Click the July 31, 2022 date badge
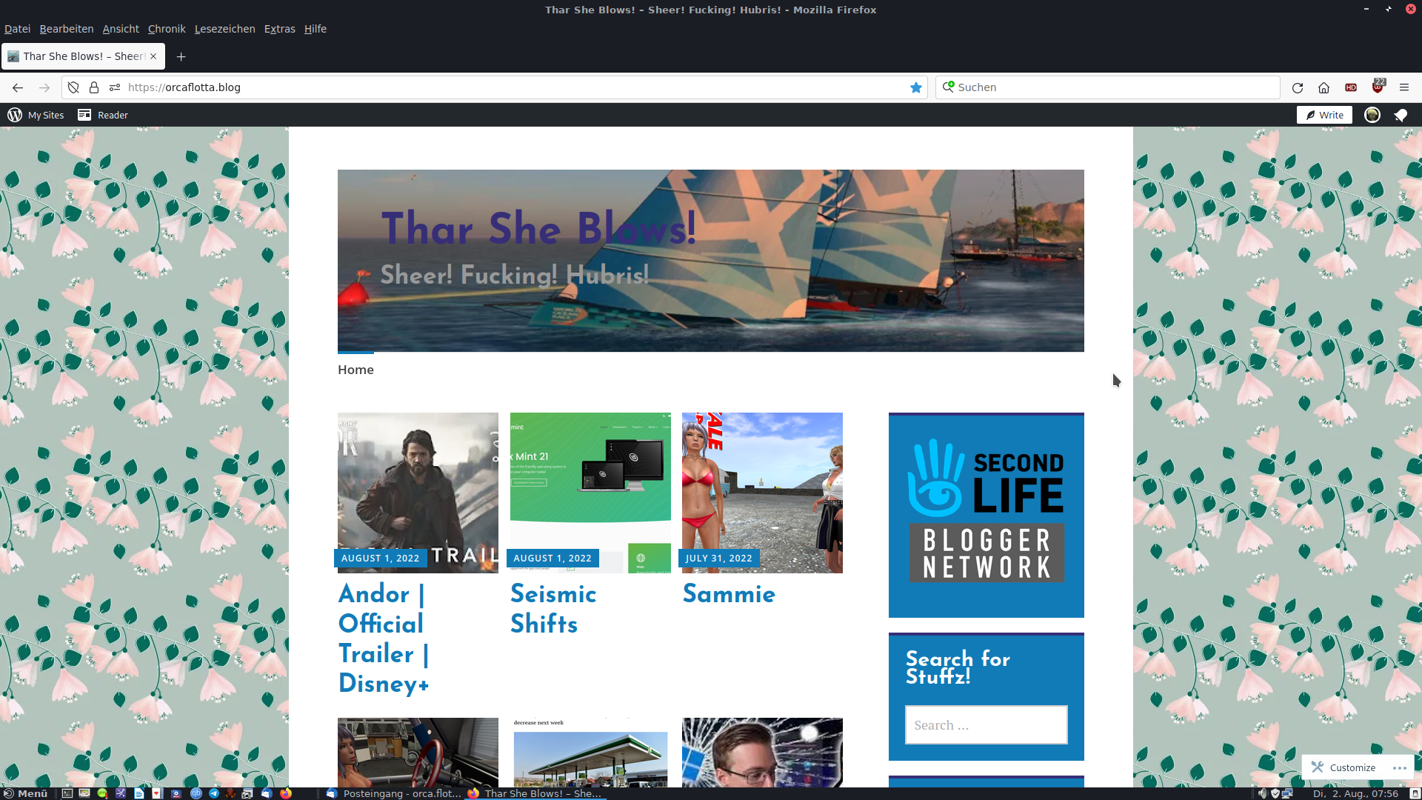Image resolution: width=1422 pixels, height=800 pixels. 718,559
